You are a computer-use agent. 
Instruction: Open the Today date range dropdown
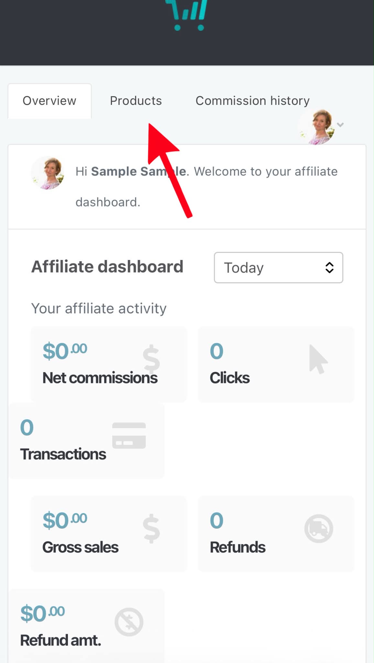[279, 268]
